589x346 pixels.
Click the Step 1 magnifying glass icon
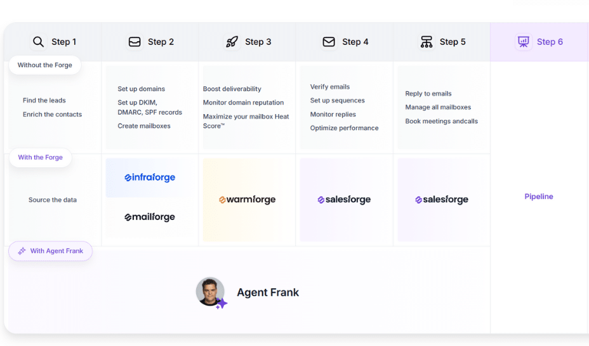pyautogui.click(x=38, y=42)
